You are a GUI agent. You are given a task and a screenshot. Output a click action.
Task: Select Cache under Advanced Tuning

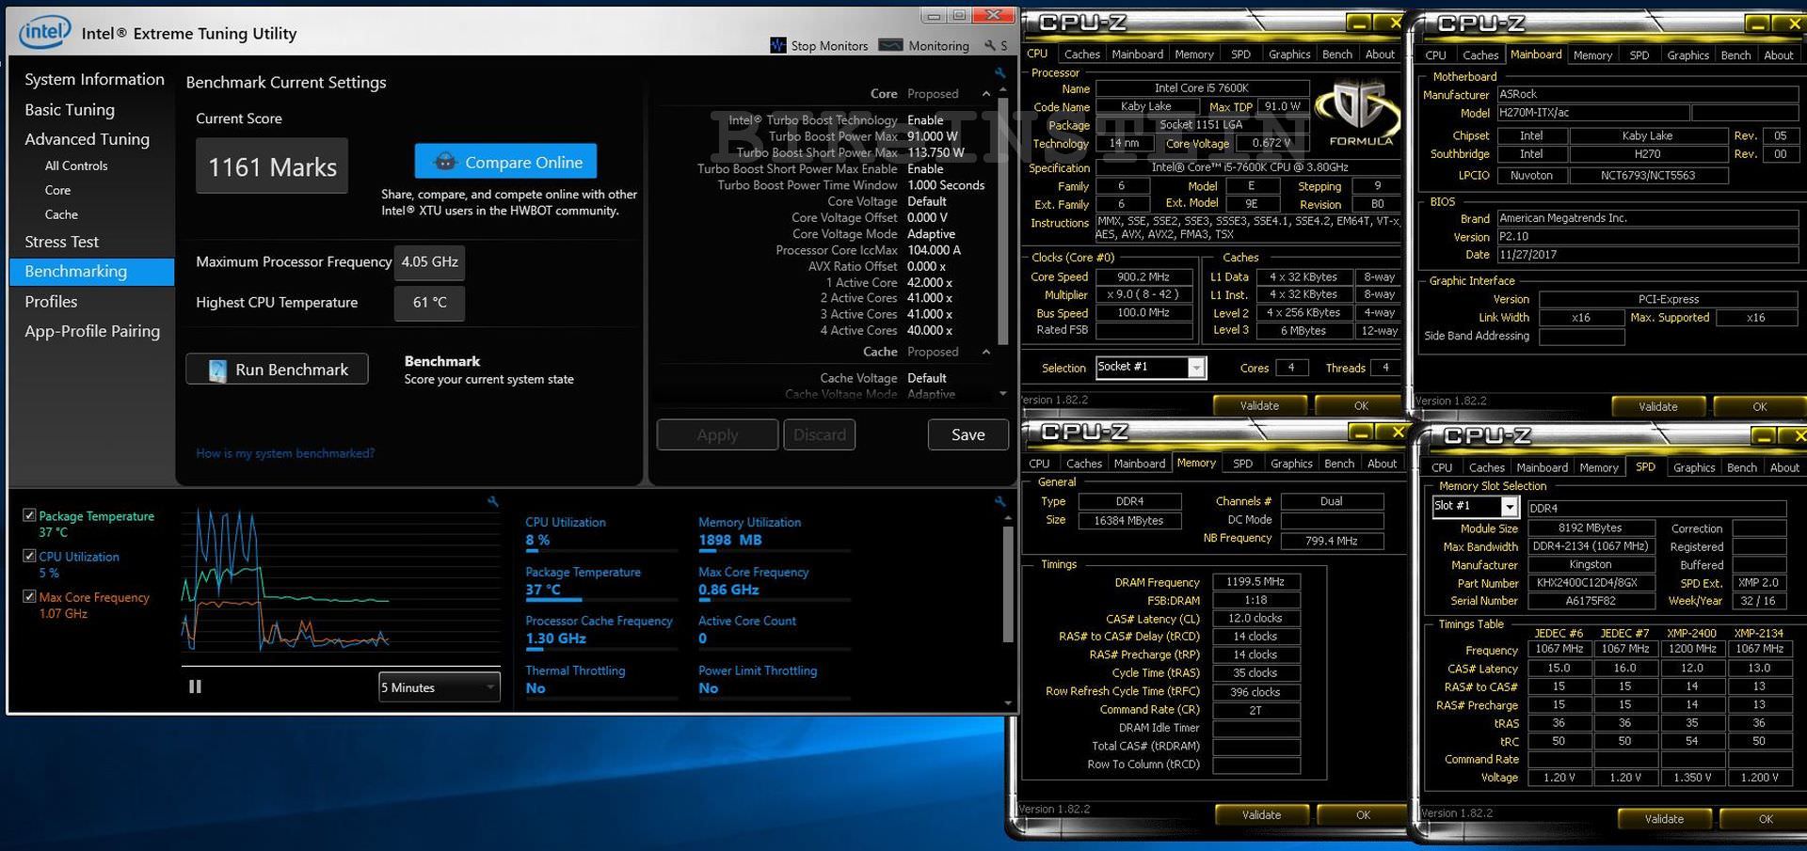point(61,214)
